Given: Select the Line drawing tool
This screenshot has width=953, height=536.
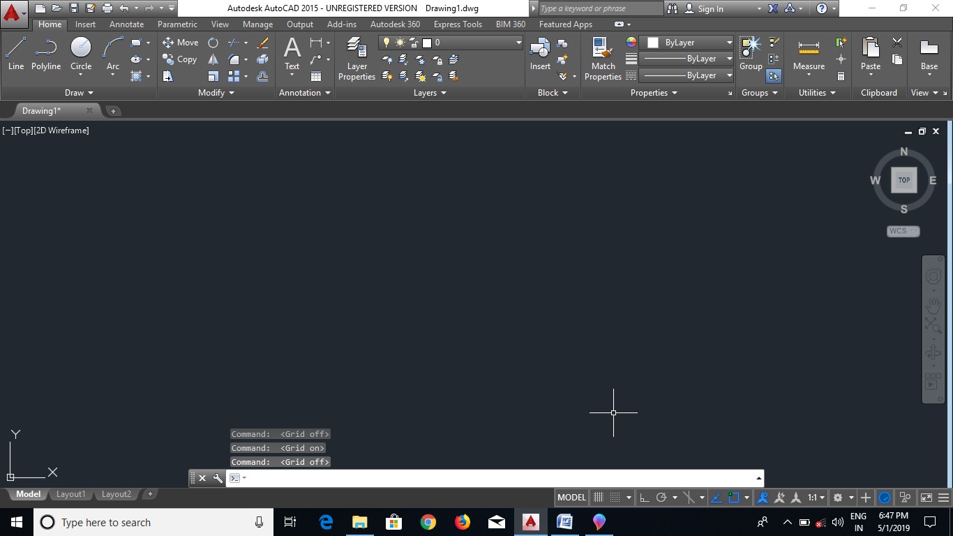Looking at the screenshot, I should coord(16,54).
